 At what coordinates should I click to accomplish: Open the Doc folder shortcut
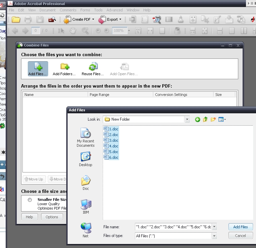[x=86, y=182]
